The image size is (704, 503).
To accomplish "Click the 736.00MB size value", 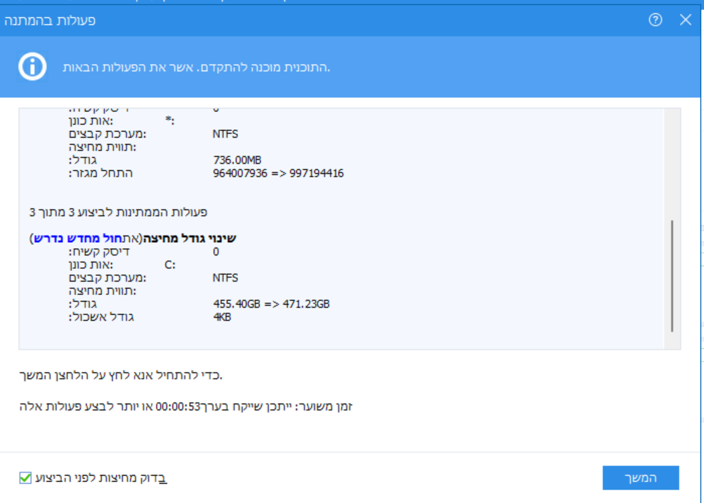I will point(237,160).
